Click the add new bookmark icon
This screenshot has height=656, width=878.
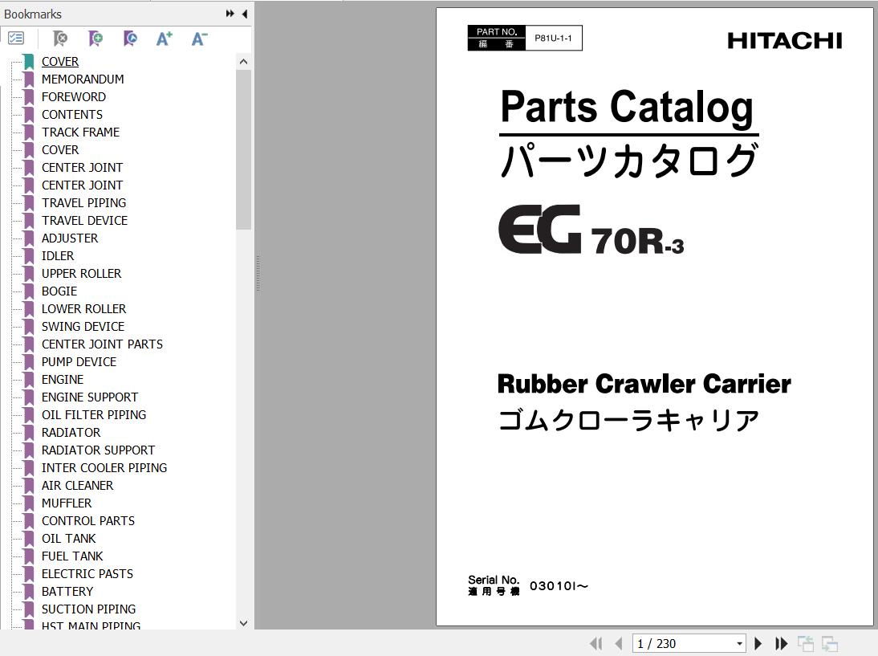coord(96,38)
